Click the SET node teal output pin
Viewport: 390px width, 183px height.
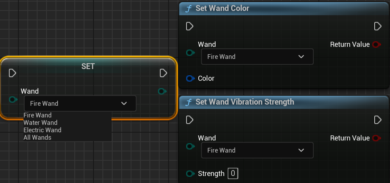(162, 91)
